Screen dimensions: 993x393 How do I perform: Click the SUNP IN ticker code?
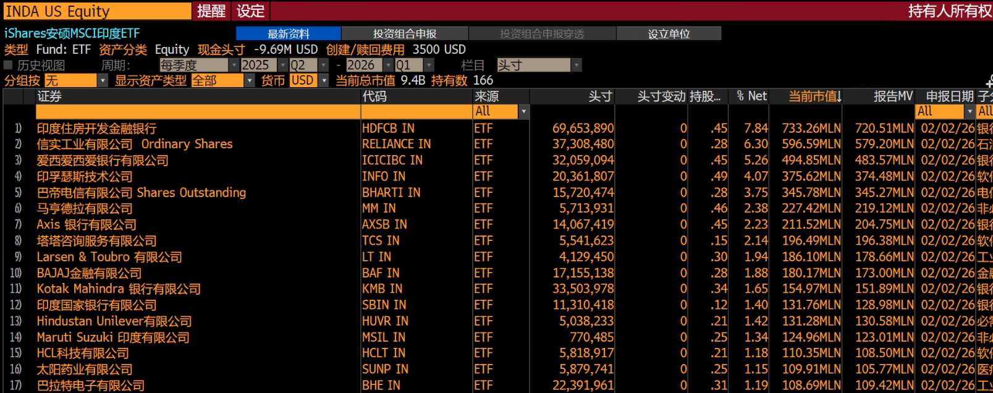385,369
